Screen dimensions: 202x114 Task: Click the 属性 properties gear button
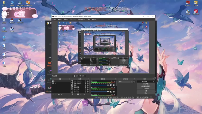pos(76,76)
